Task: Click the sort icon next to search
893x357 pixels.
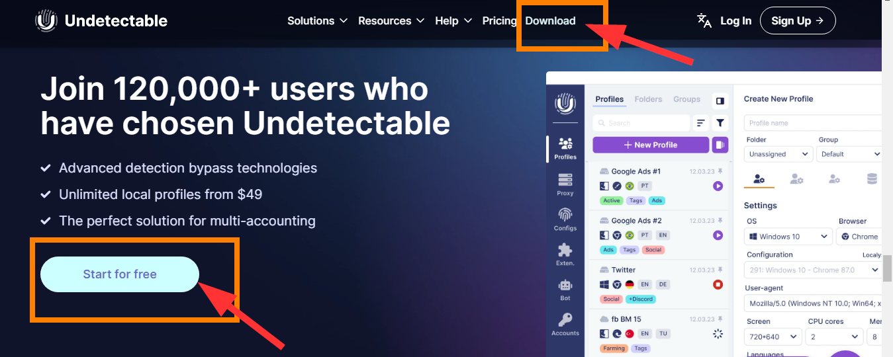Action: 700,123
